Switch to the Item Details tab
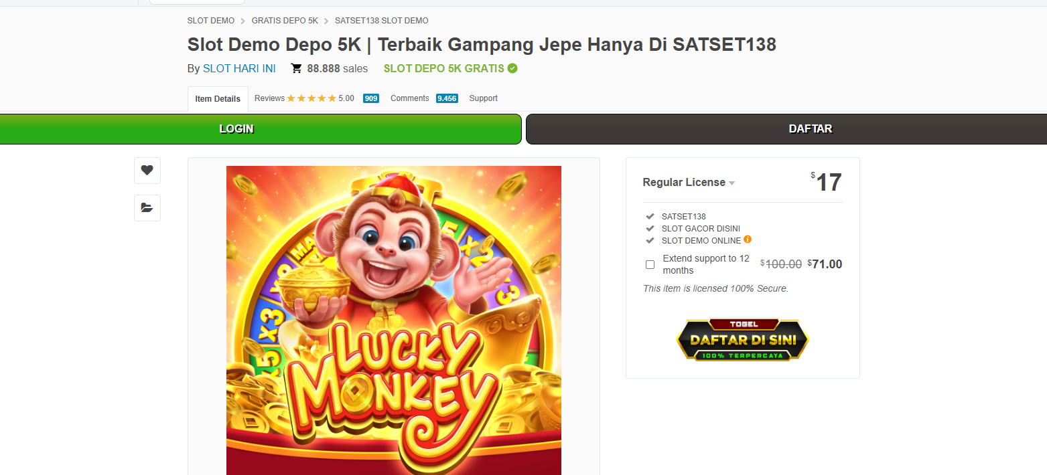The width and height of the screenshot is (1047, 475). click(218, 99)
